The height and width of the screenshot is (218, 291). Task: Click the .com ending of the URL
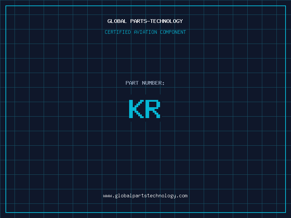pyautogui.click(x=182, y=196)
